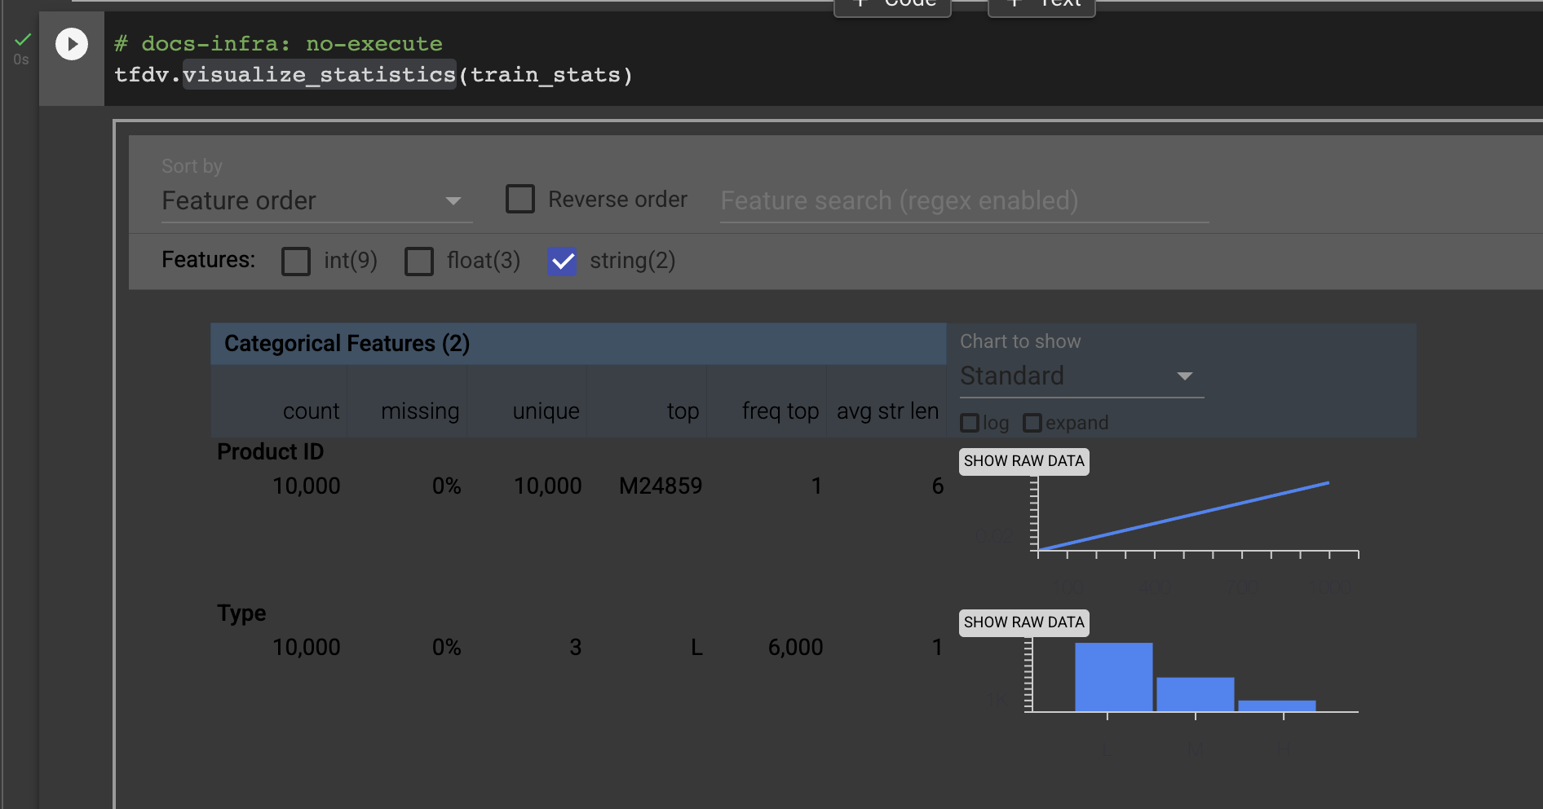The width and height of the screenshot is (1543, 809).
Task: Add a new cell using the + Code button
Action: pos(891,4)
